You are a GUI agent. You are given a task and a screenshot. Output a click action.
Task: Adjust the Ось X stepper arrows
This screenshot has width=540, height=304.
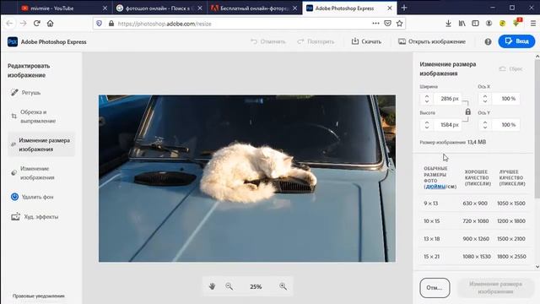coord(485,99)
